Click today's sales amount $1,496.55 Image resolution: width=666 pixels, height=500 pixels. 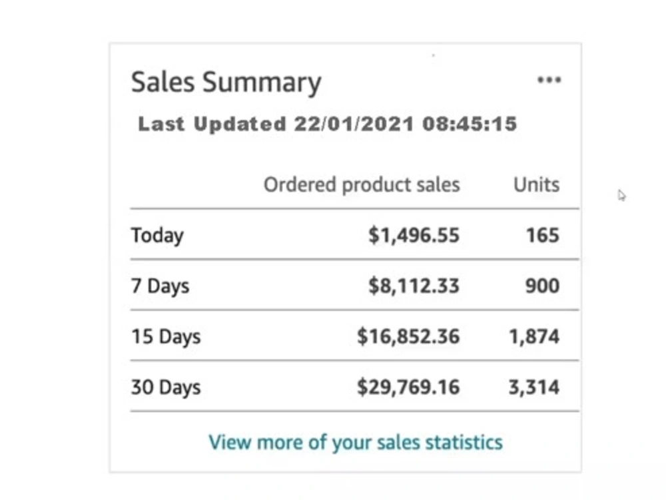point(414,236)
